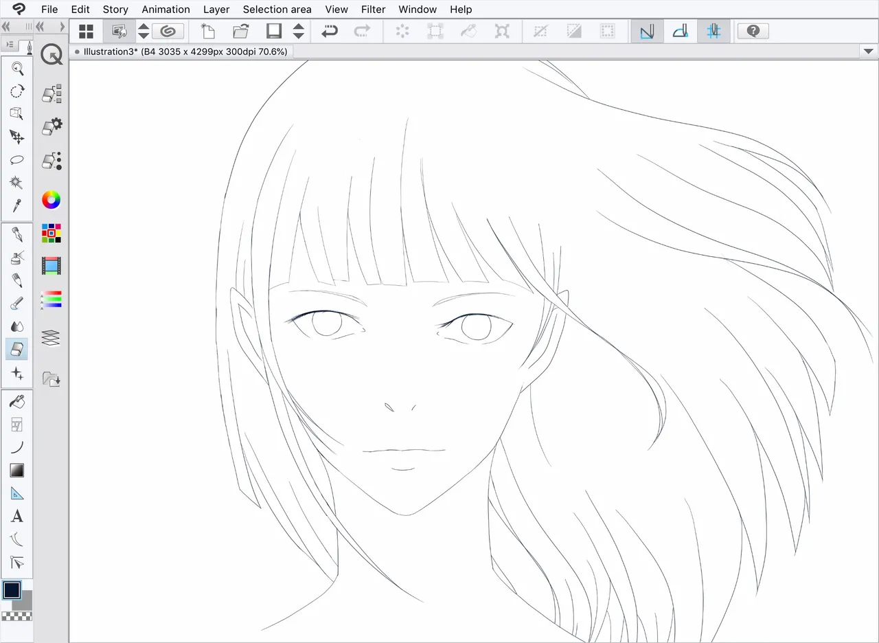The width and height of the screenshot is (879, 643).
Task: Open the Sub Tool palette
Action: coord(52,93)
